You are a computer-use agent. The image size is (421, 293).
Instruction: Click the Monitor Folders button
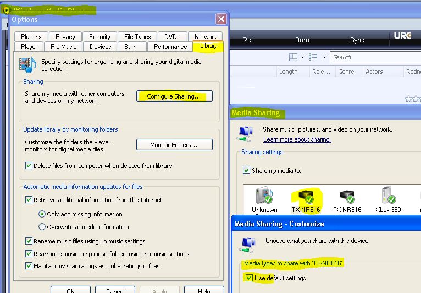174,145
